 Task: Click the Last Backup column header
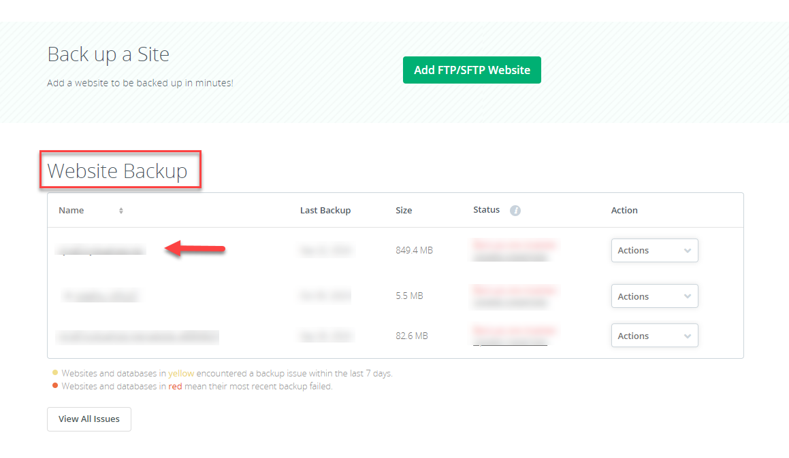coord(325,210)
